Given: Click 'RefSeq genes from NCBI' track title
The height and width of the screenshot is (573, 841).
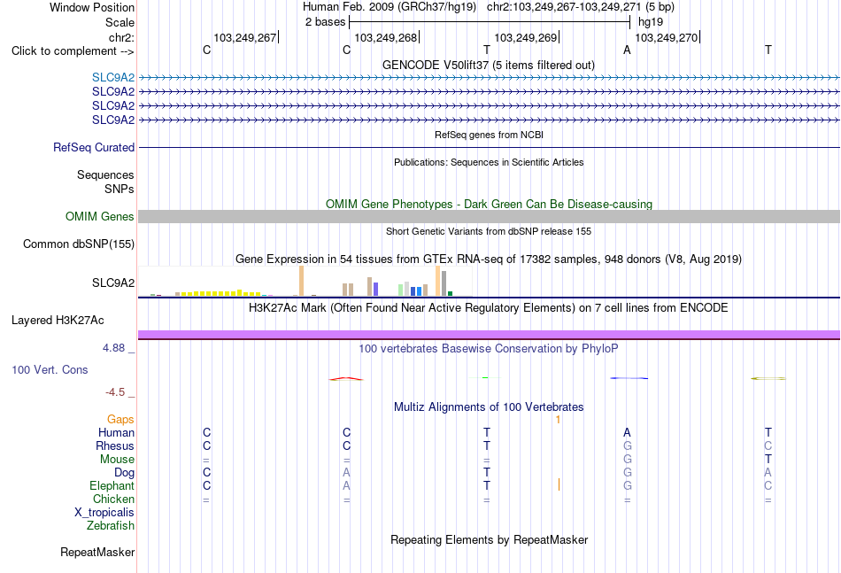Looking at the screenshot, I should 489,135.
